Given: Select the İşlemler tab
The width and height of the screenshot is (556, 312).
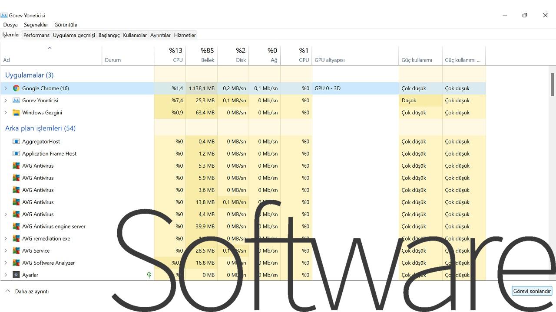Looking at the screenshot, I should pyautogui.click(x=11, y=35).
